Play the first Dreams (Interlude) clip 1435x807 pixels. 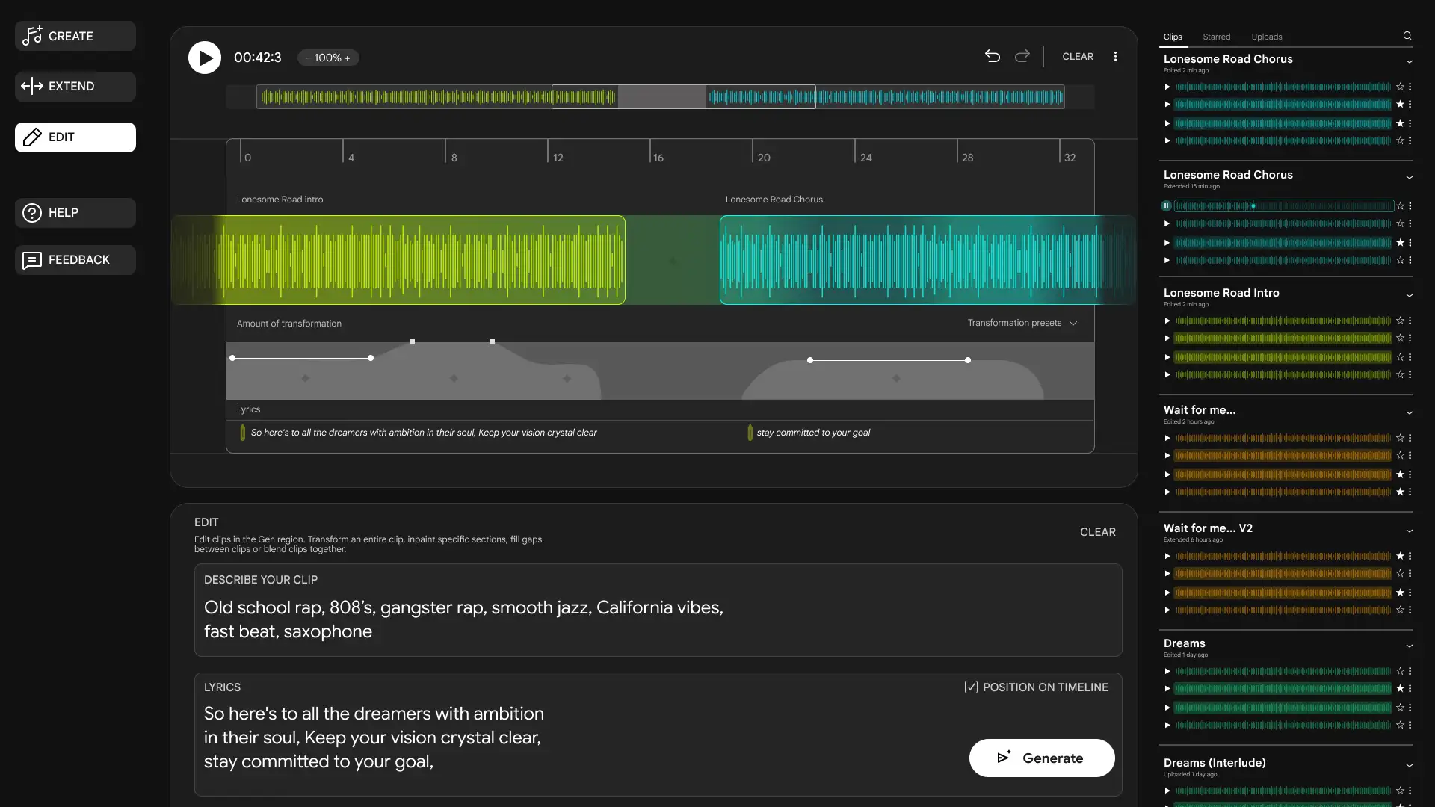(1167, 791)
